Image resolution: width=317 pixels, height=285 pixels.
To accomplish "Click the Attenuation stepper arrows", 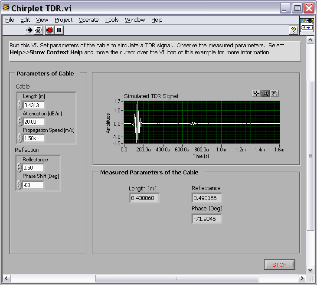I will point(20,121).
